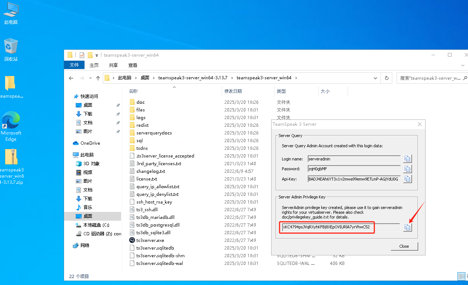Open the address bar history dropdown
The image size is (468, 285).
[375, 78]
